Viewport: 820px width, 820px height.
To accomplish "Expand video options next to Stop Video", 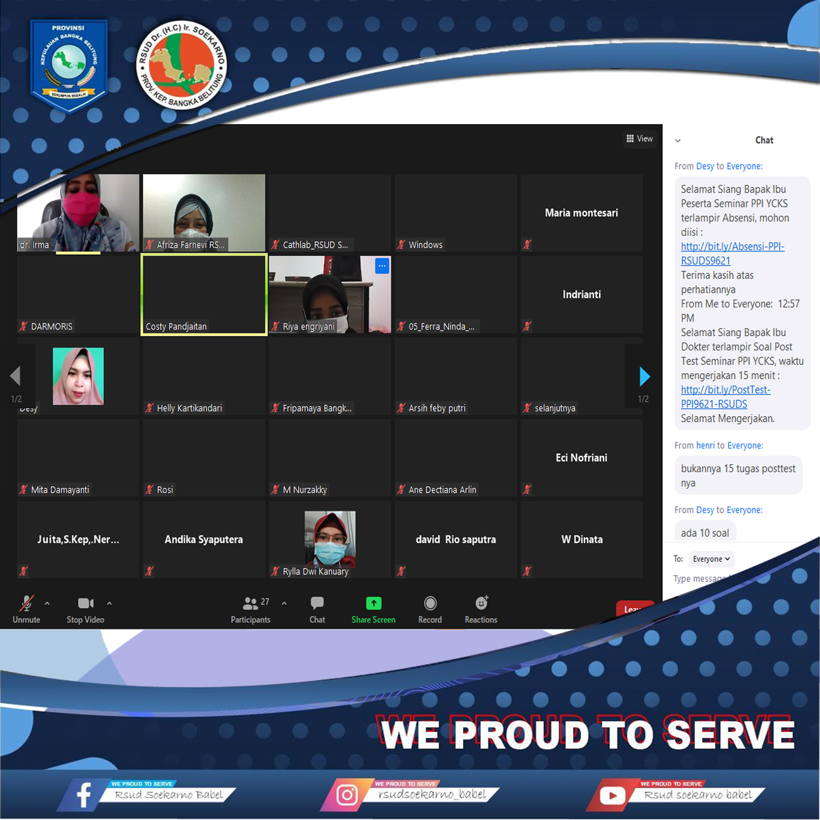I will [x=109, y=603].
